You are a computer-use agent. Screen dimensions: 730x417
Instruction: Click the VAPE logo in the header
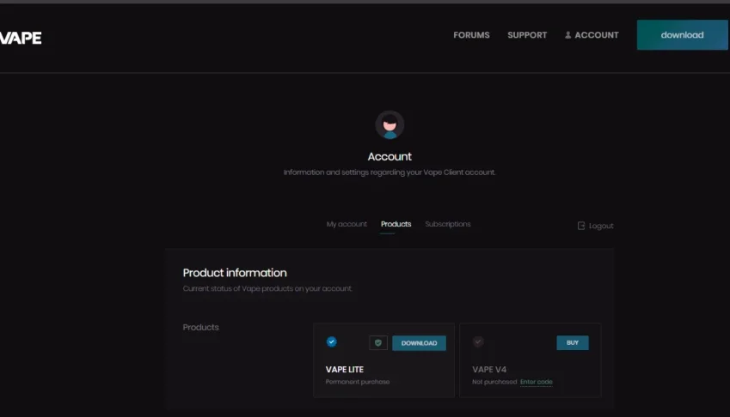click(21, 38)
